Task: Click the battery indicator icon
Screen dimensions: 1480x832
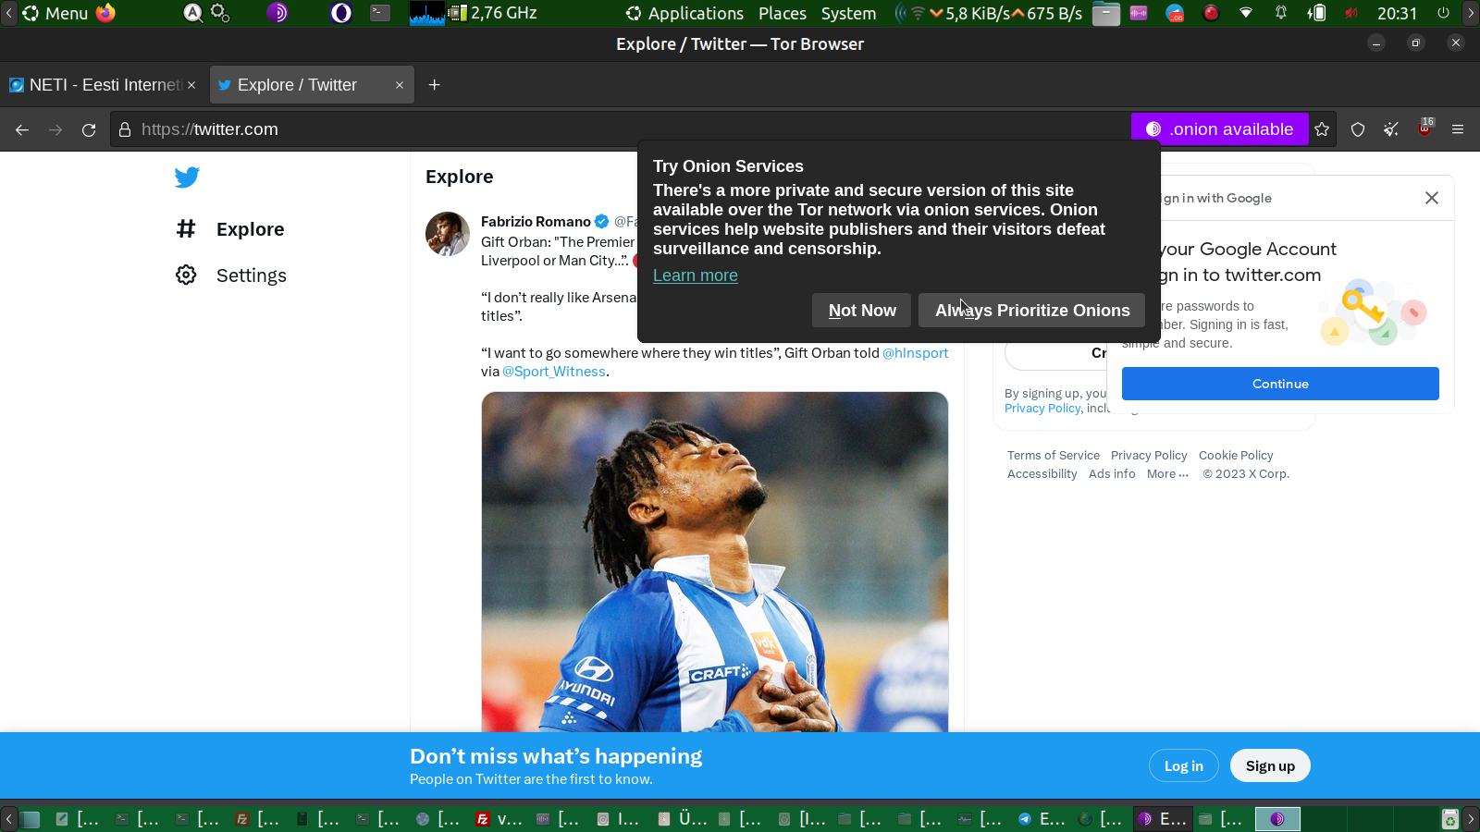Action: tap(1316, 13)
